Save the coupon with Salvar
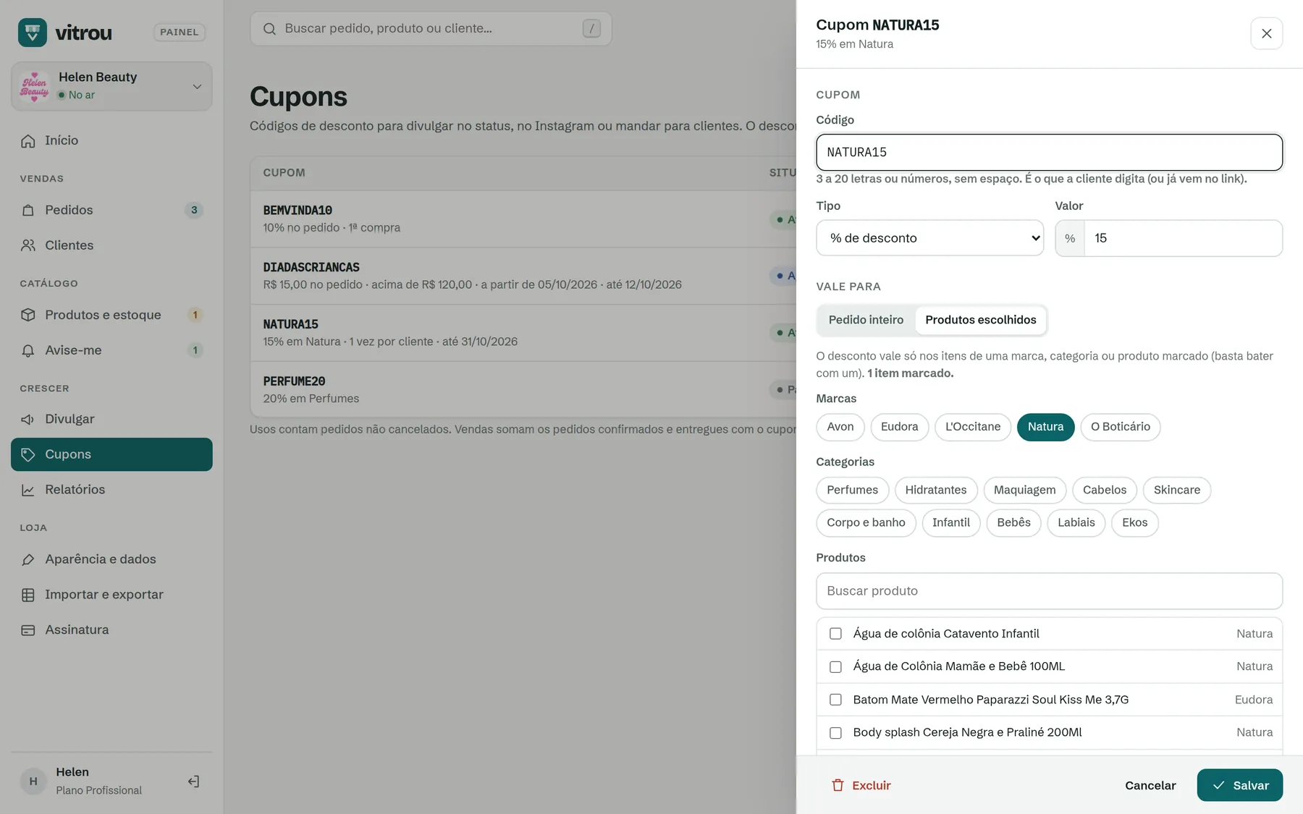The height and width of the screenshot is (814, 1303). pos(1239,785)
